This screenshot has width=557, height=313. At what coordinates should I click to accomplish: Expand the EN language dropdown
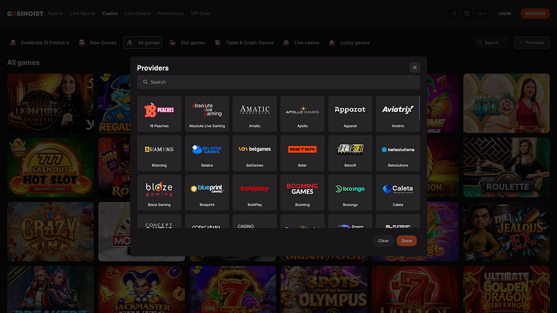click(481, 14)
